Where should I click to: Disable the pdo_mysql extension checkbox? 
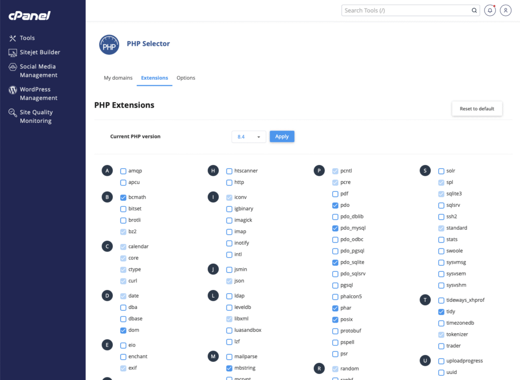335,228
